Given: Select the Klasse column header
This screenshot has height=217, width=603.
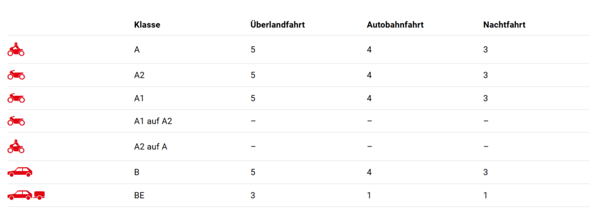Looking at the screenshot, I should 147,25.
